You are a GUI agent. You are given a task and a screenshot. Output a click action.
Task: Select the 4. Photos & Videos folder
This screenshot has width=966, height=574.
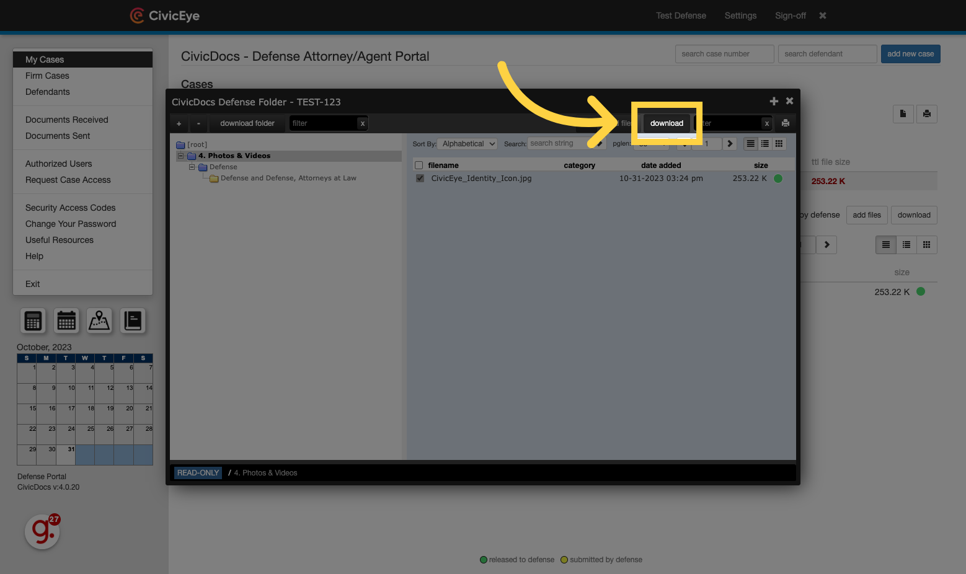(x=234, y=156)
